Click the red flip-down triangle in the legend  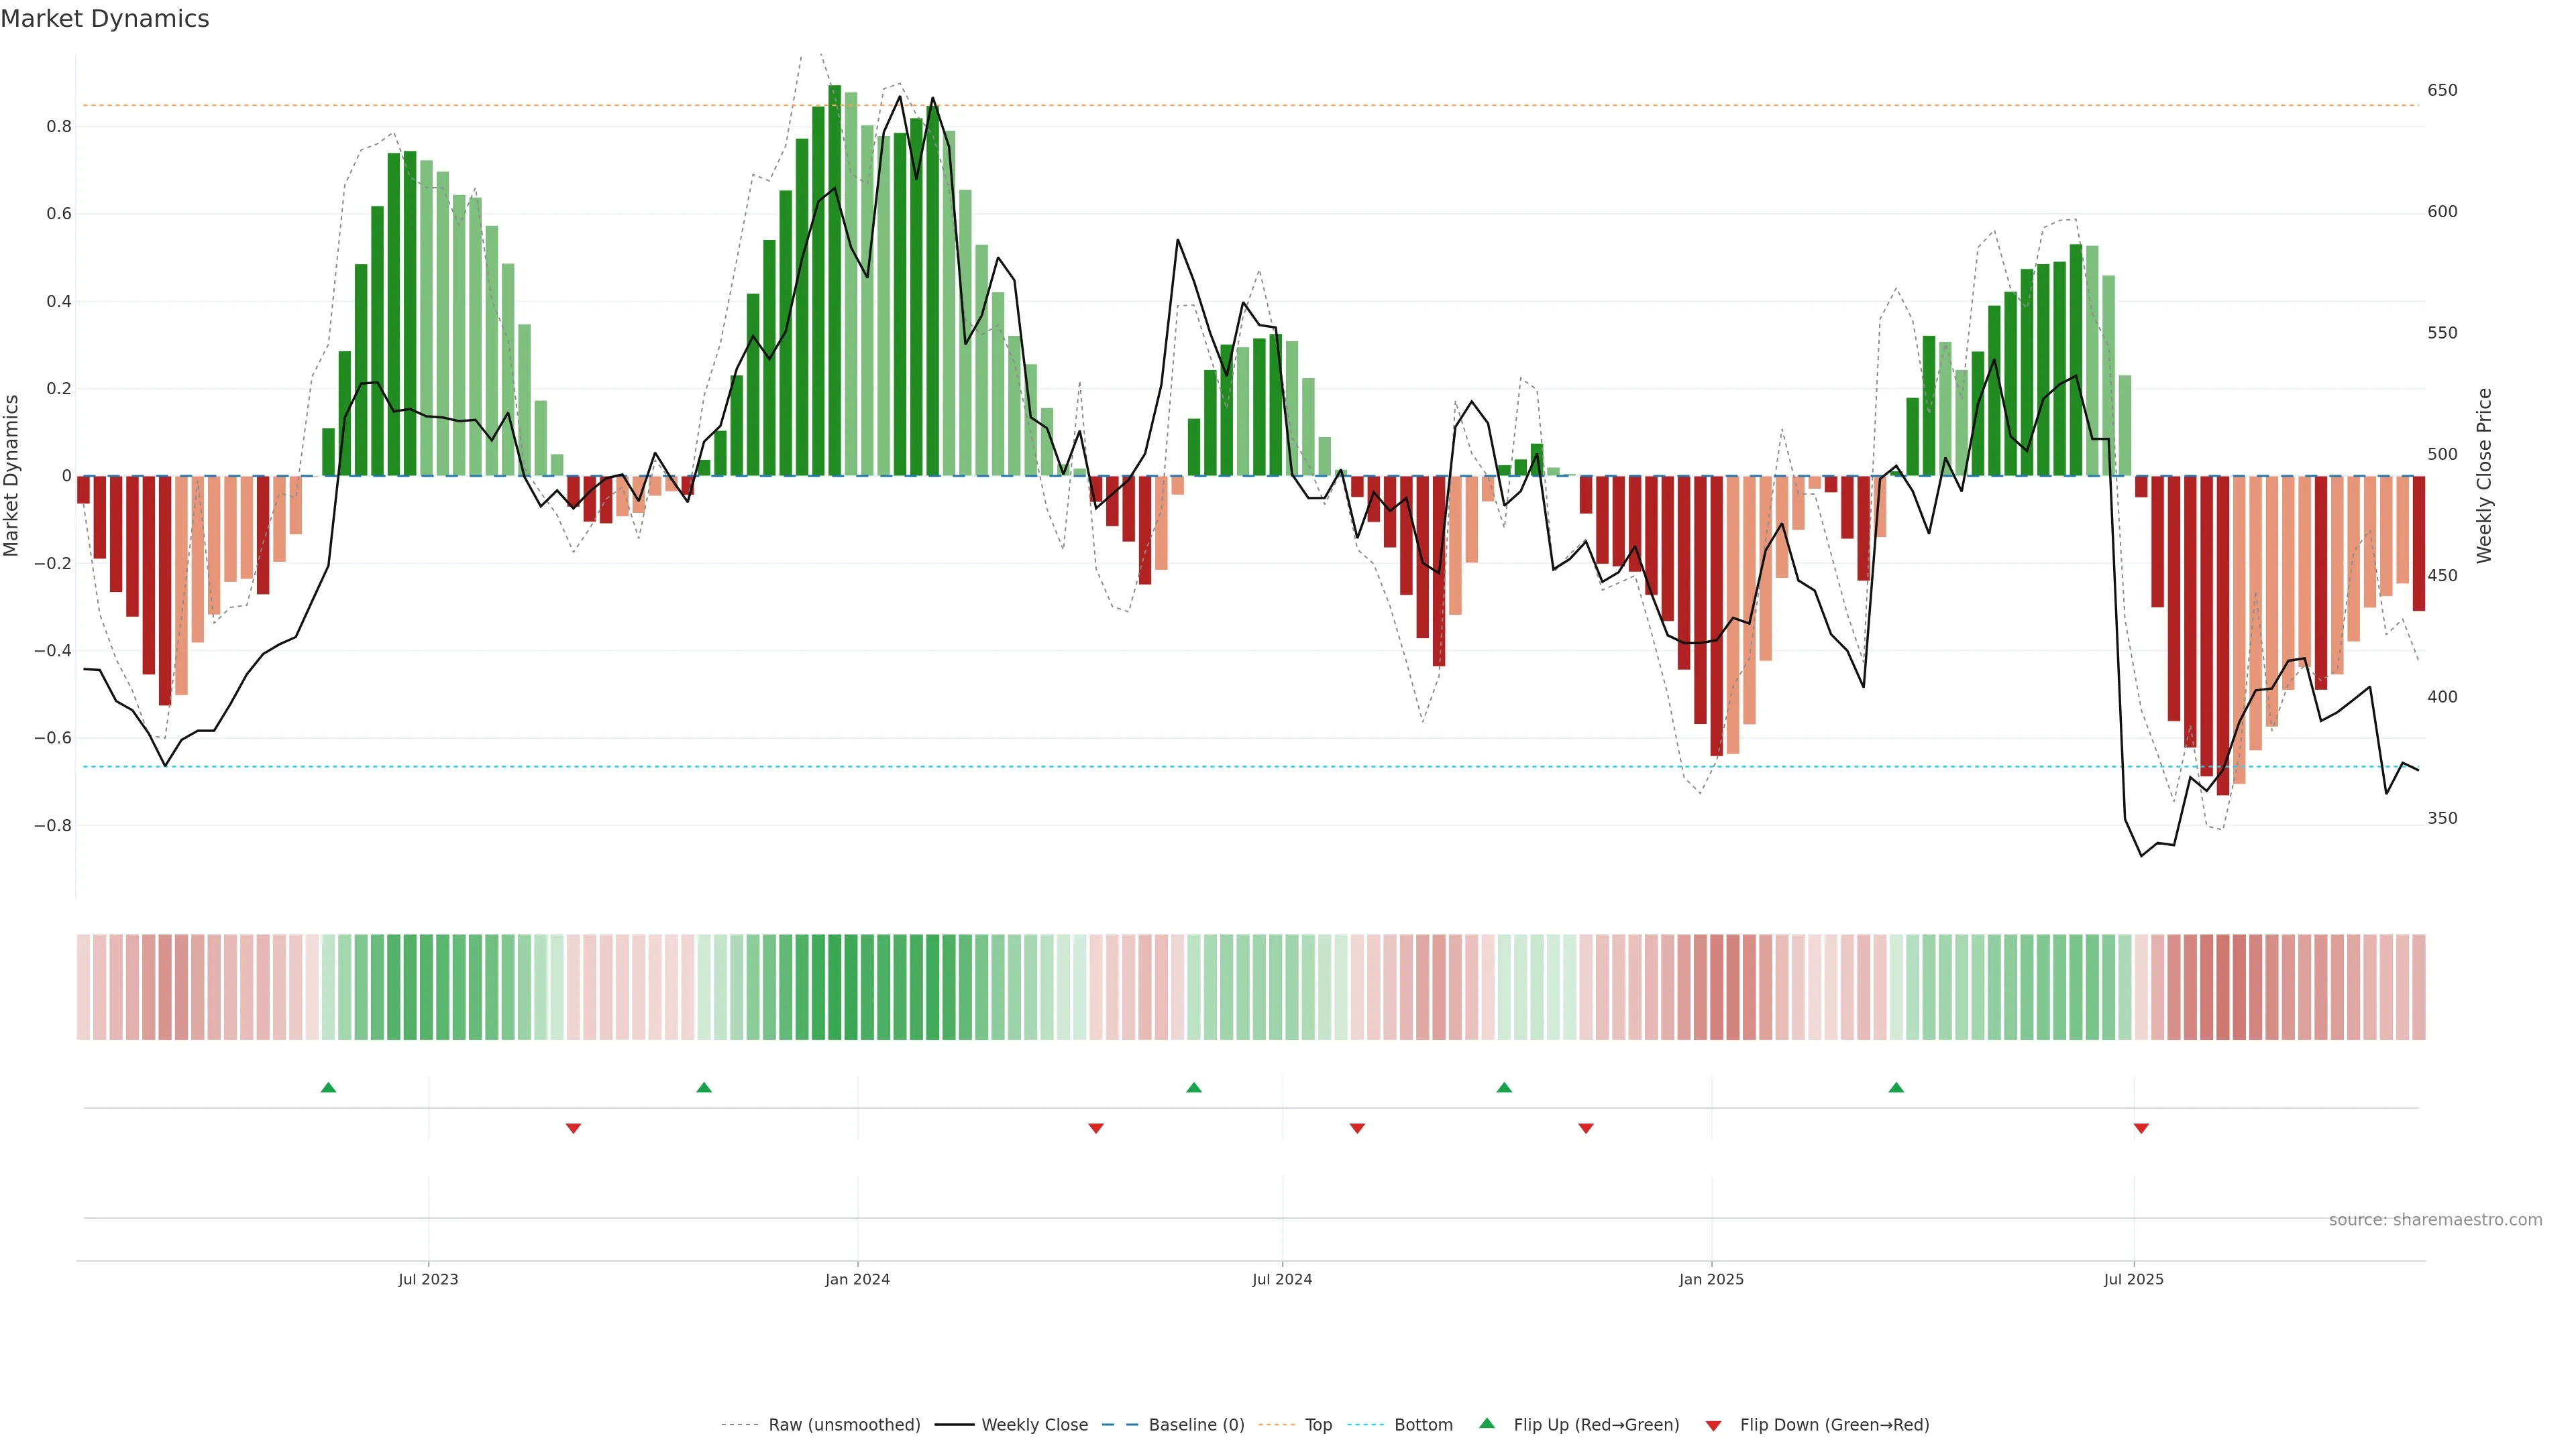click(x=1713, y=1426)
